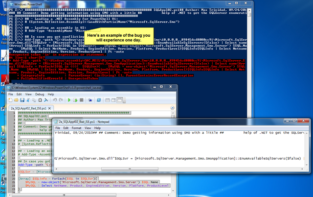
Task: Run the script with green play icon
Action: click(69, 100)
